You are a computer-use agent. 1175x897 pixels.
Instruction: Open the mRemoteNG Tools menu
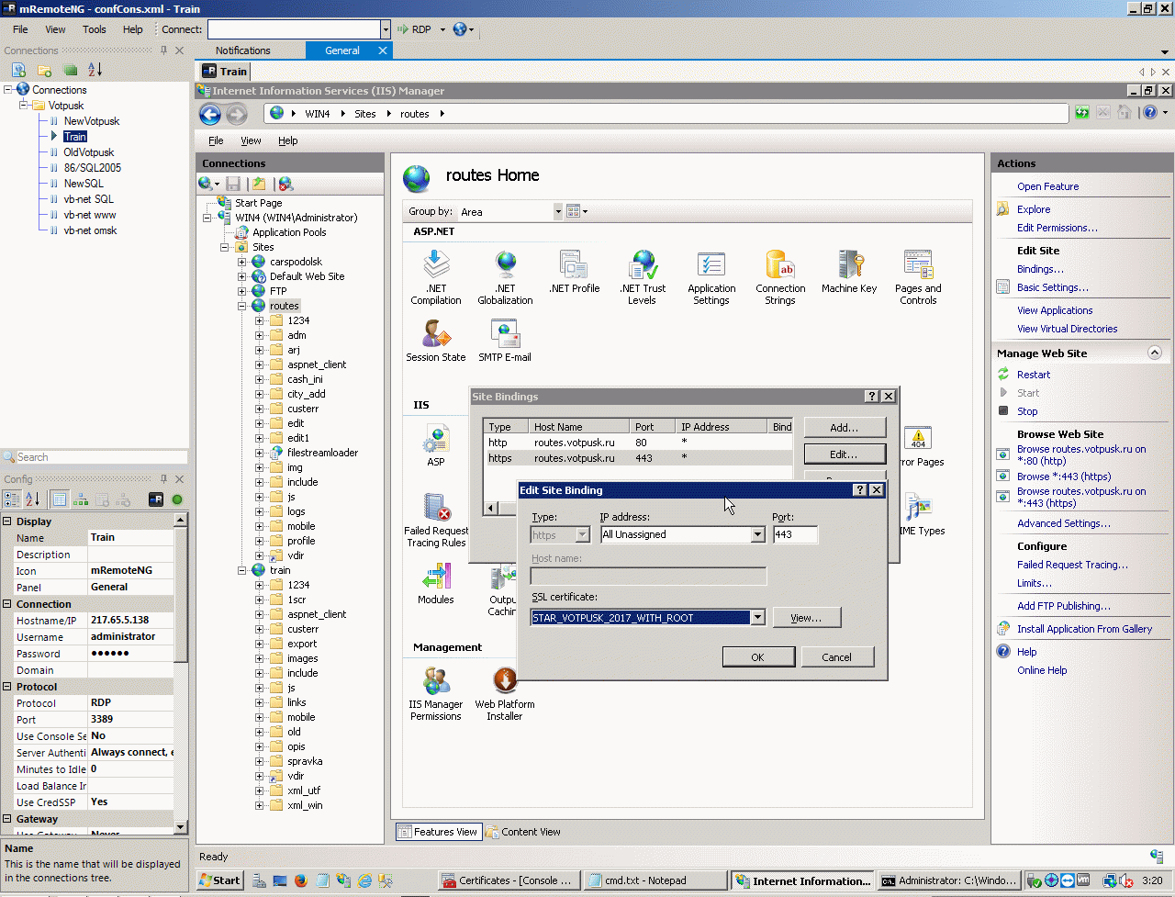pos(95,29)
